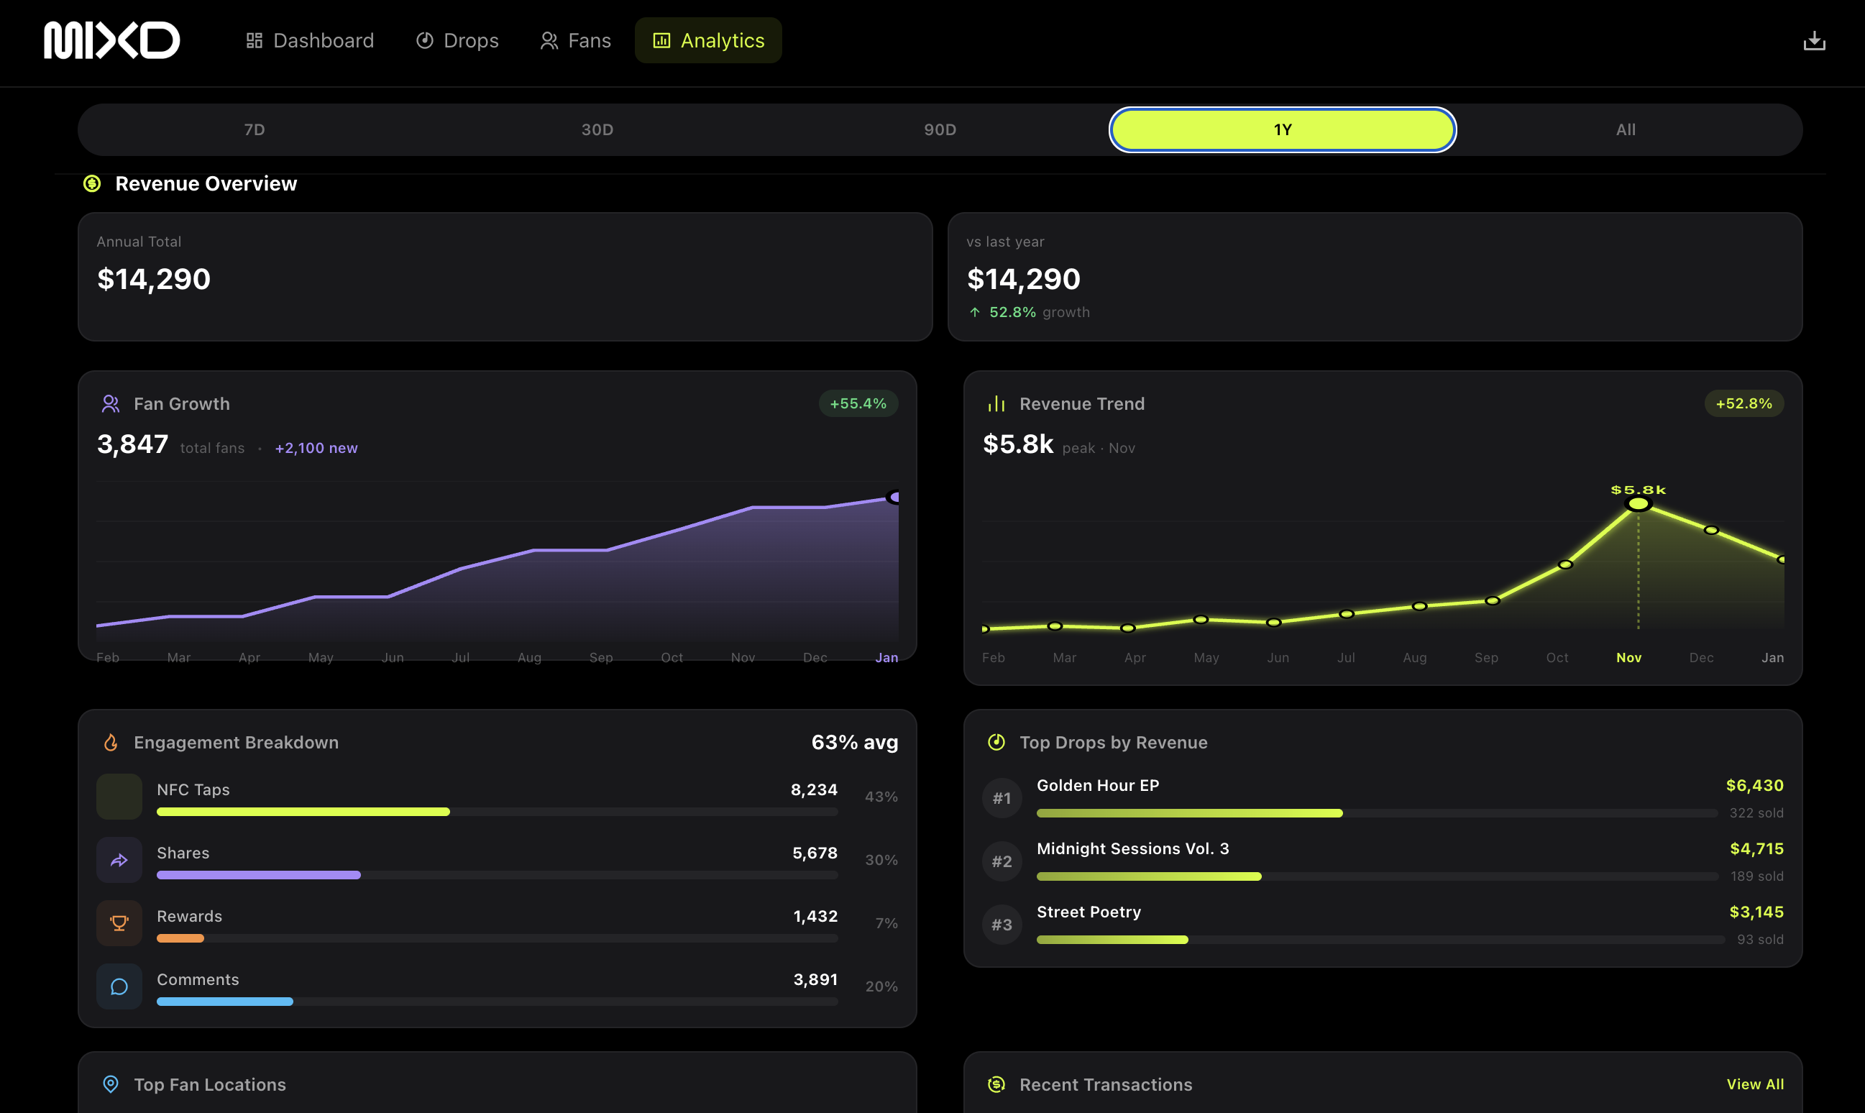Click the Rewards trophy icon

[119, 923]
